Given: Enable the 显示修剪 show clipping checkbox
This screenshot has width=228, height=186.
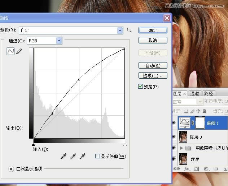Looking at the screenshot, I should tap(97, 156).
